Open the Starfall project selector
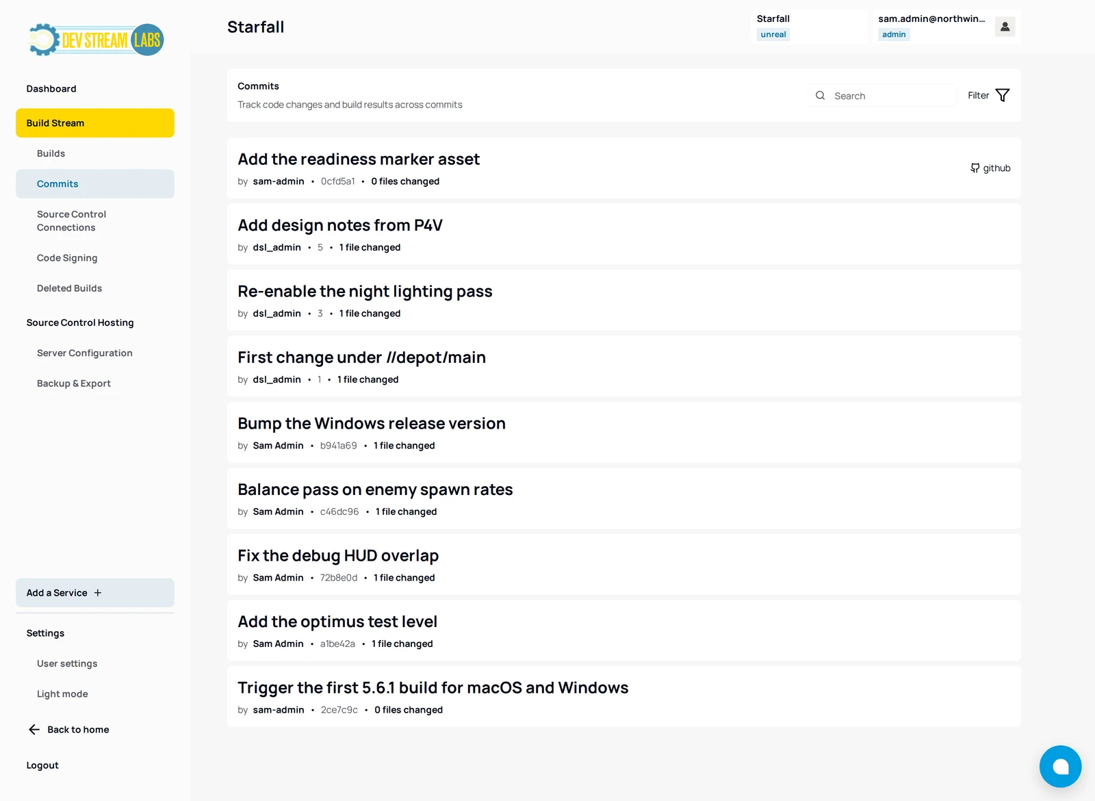 coord(810,27)
